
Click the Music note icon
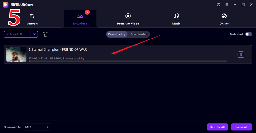pyautogui.click(x=176, y=16)
